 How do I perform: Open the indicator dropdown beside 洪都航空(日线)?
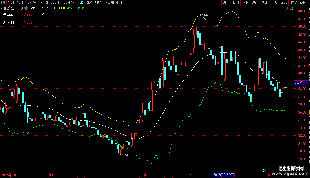tap(26, 8)
